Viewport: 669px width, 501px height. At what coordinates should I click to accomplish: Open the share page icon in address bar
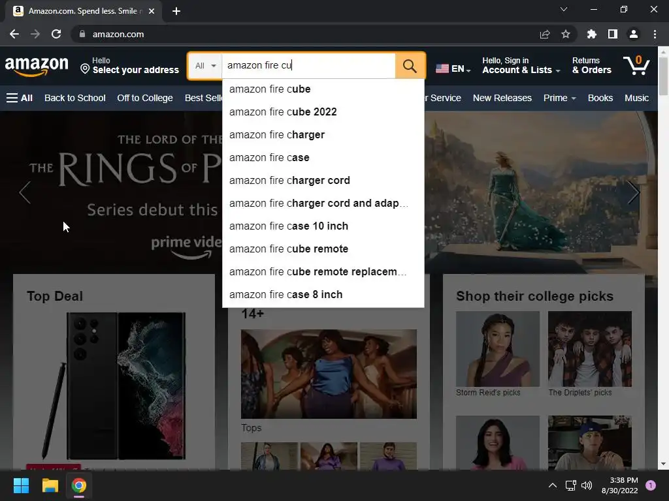tap(545, 34)
